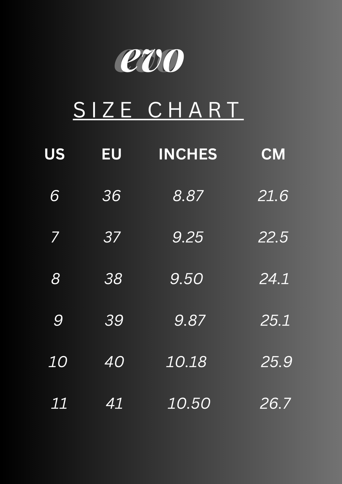Click the evo logo

pyautogui.click(x=149, y=60)
